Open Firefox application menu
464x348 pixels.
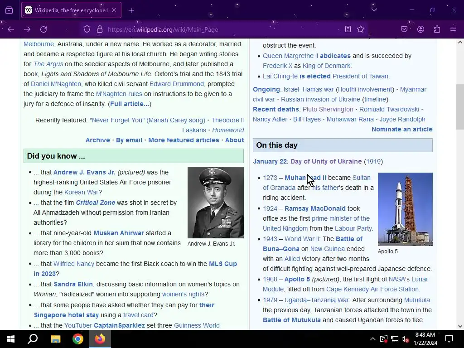click(453, 29)
